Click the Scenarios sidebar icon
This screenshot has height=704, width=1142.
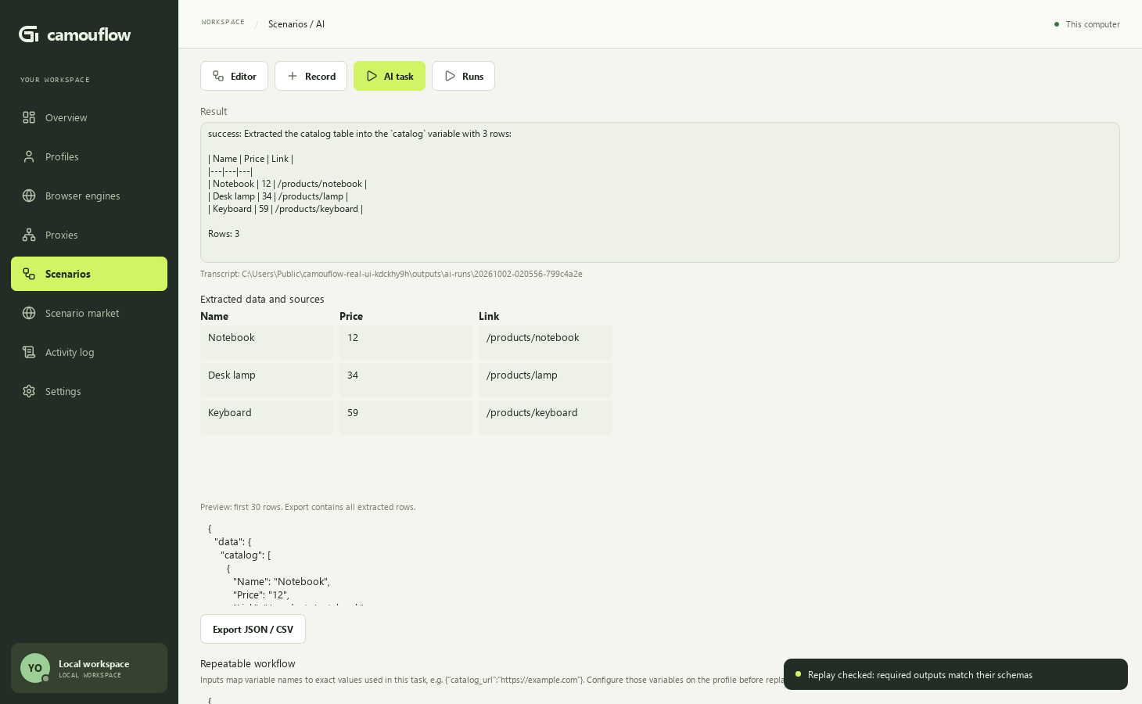29,274
